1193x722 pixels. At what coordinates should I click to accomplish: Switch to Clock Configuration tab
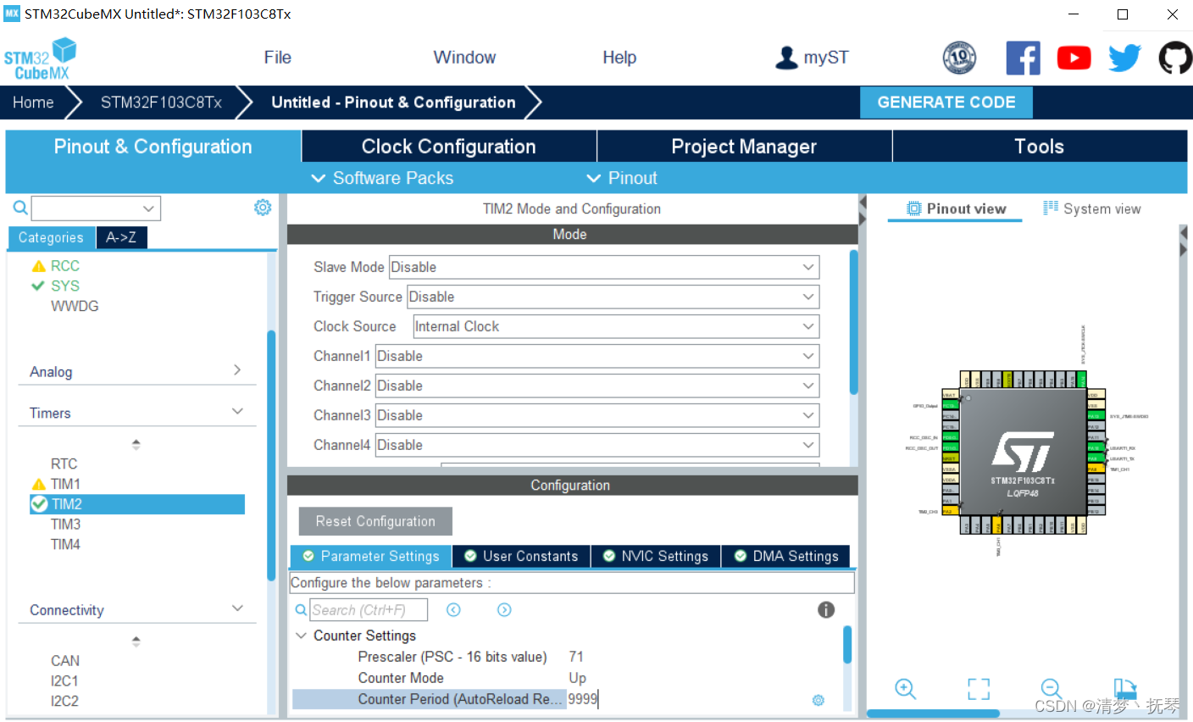(x=449, y=146)
